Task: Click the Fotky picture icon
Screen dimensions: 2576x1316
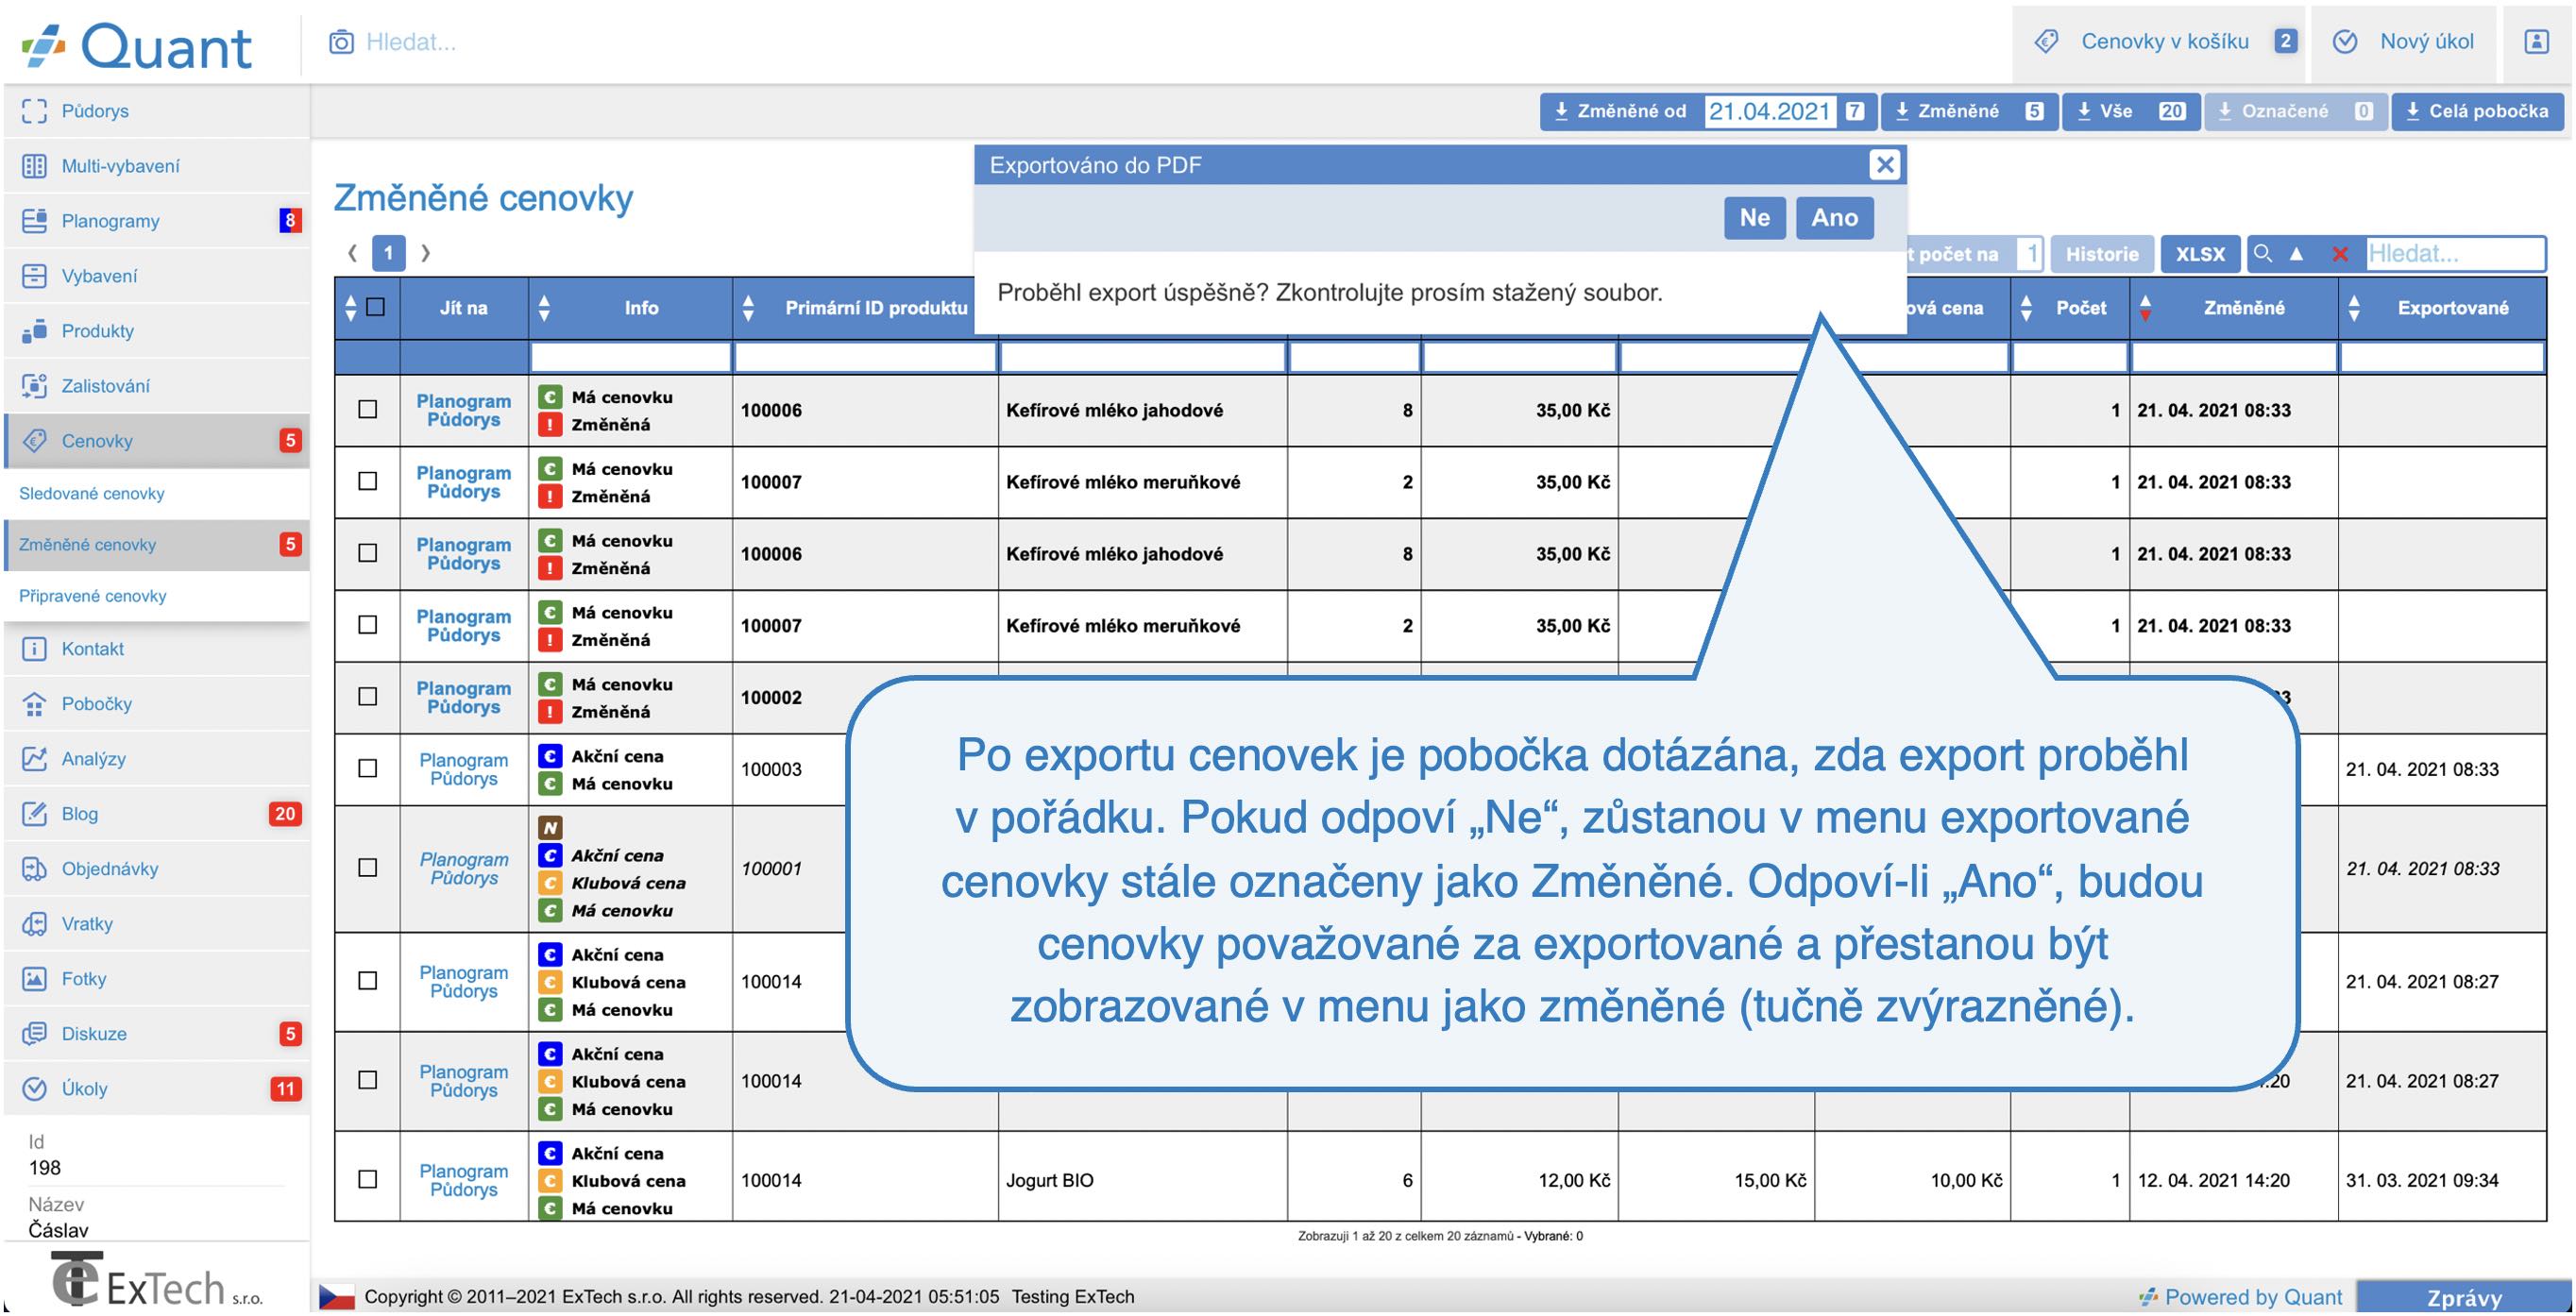Action: 35,979
